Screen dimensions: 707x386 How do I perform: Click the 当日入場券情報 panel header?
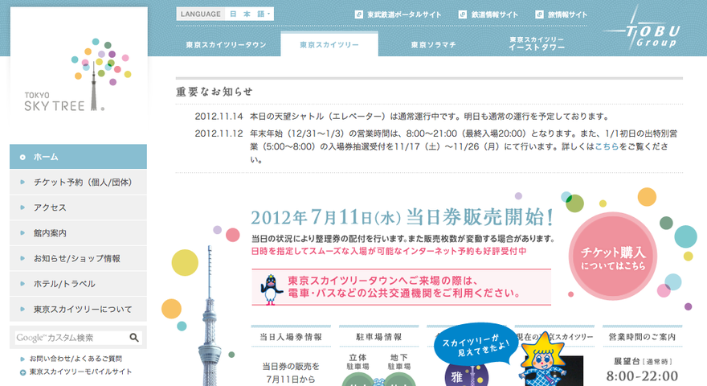pos(291,337)
